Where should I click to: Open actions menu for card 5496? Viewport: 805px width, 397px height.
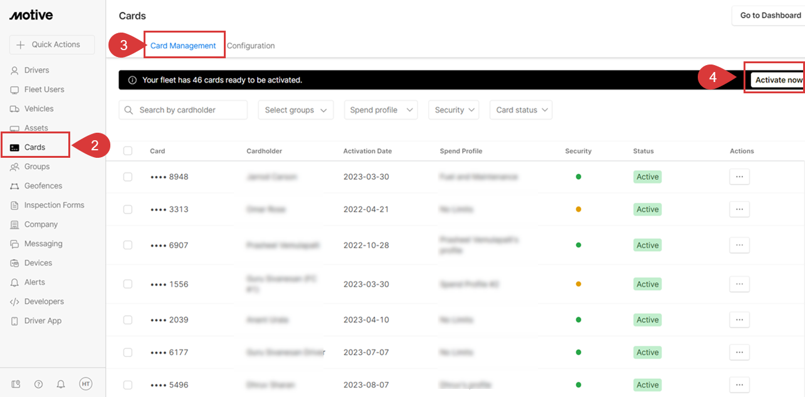pos(739,384)
